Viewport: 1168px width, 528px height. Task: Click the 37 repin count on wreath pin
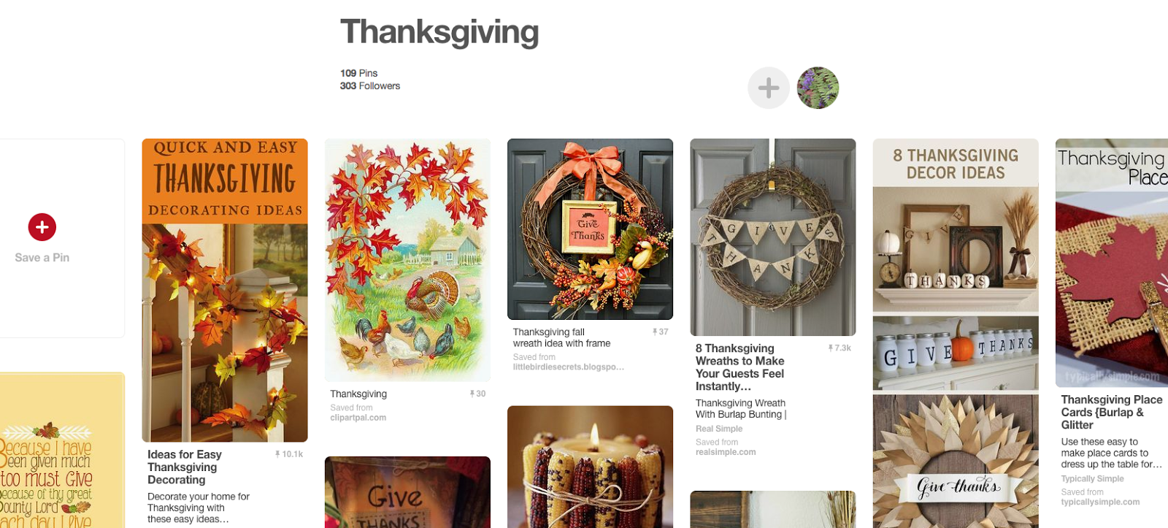pos(660,332)
